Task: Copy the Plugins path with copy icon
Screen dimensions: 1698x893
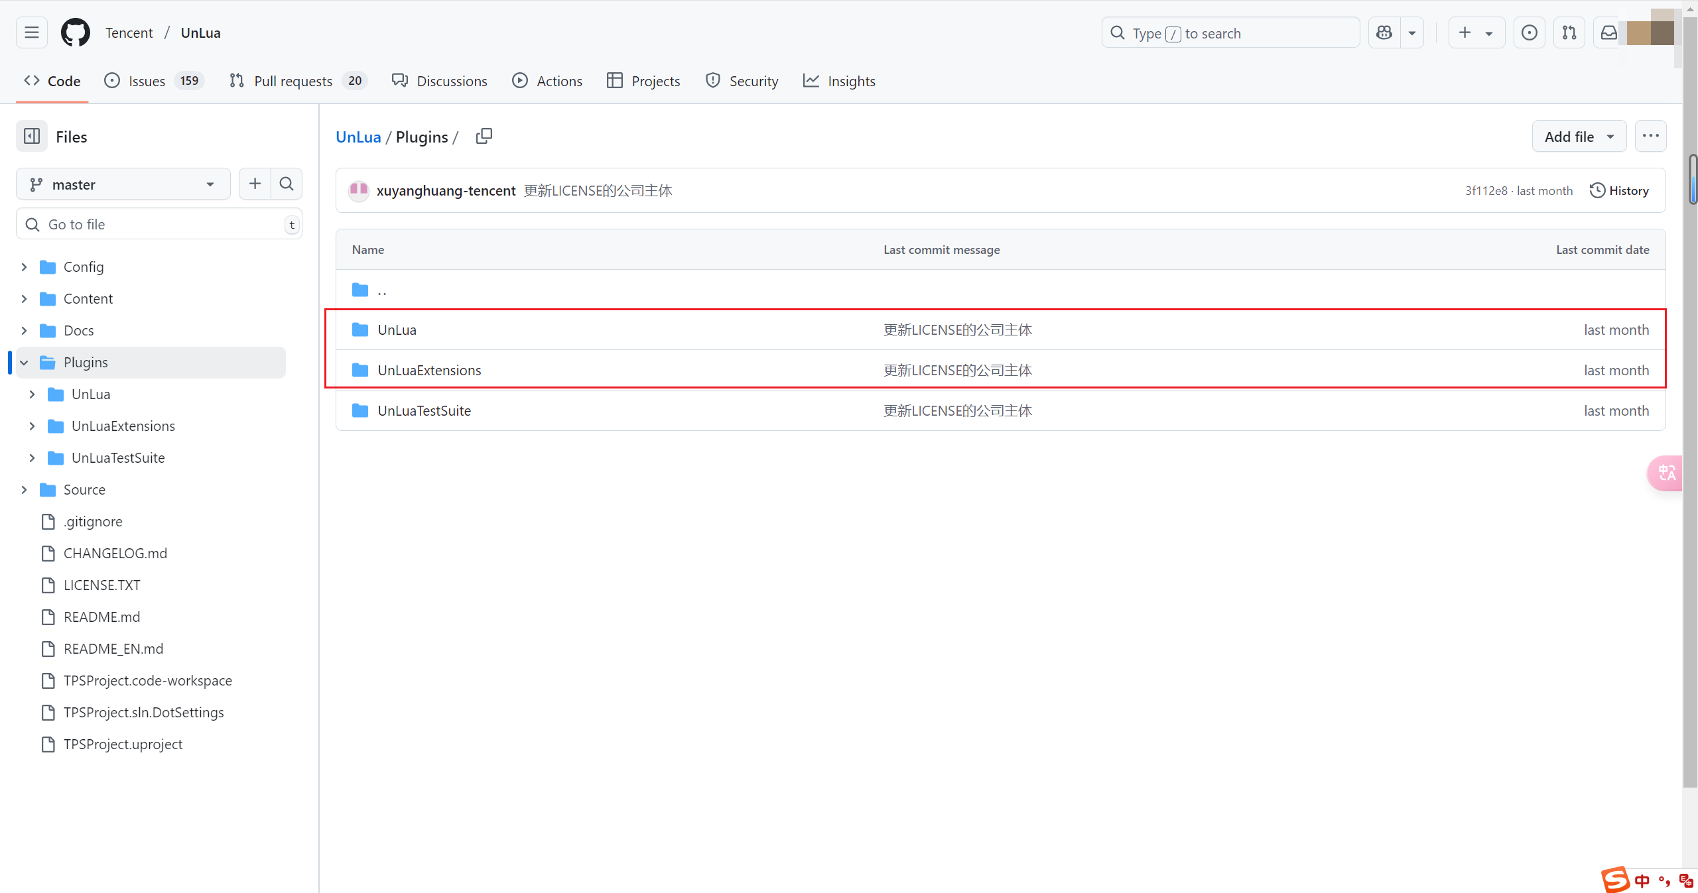Action: click(484, 137)
